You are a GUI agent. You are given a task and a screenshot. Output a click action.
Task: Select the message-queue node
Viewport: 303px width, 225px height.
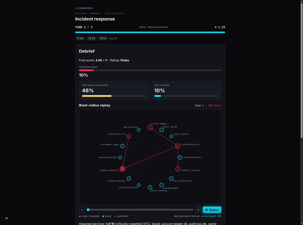point(162,185)
